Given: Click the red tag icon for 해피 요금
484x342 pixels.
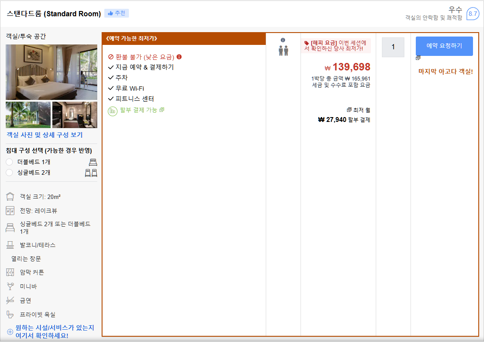Looking at the screenshot, I should pos(307,43).
